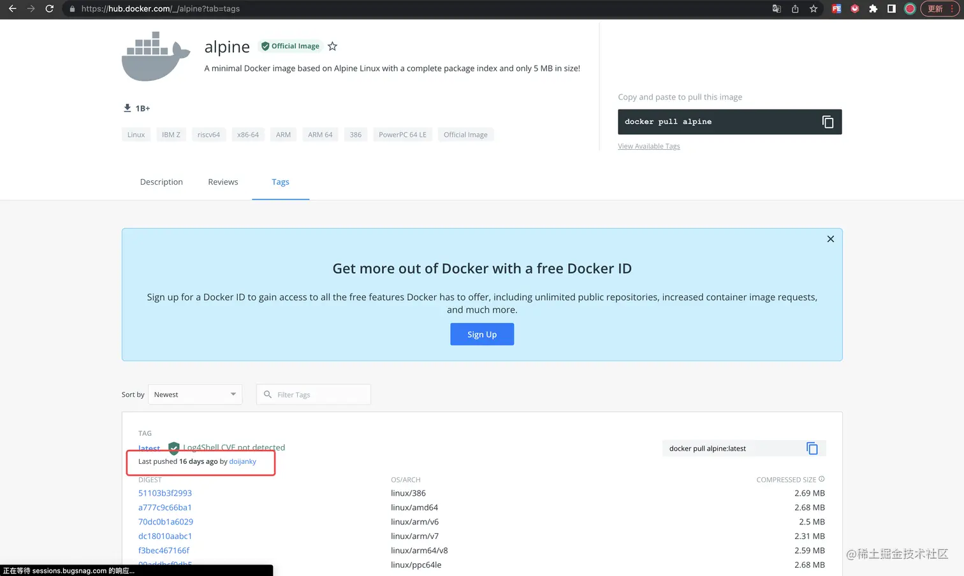Click the linux/amd64 architecture text
This screenshot has height=576, width=964.
pos(414,507)
